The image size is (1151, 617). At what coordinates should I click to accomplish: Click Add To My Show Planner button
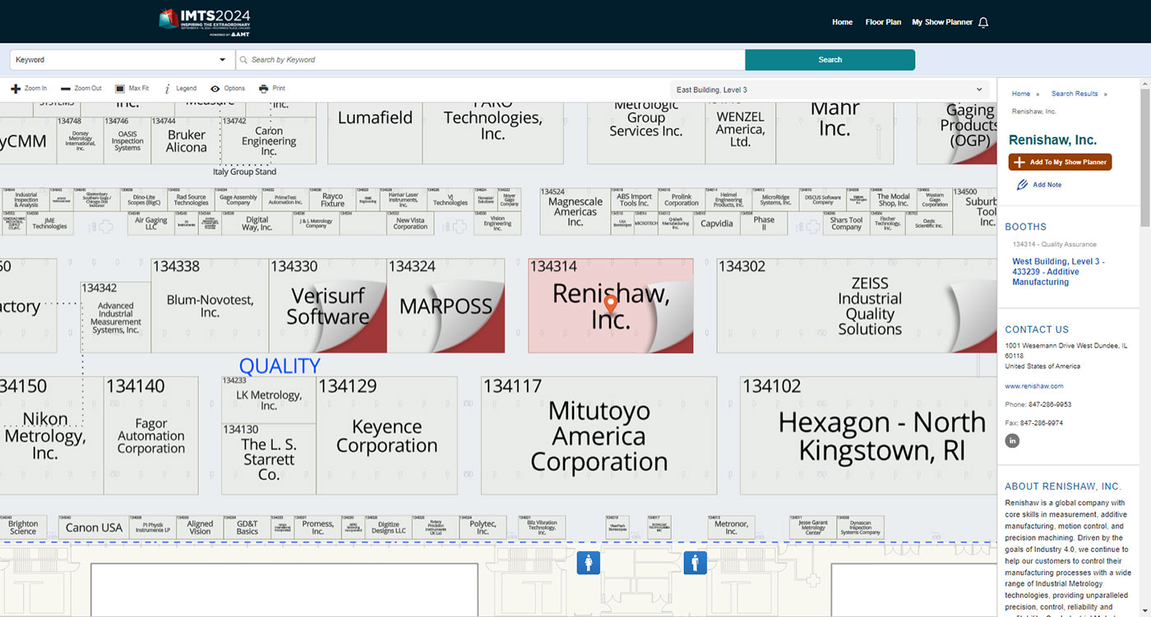(1060, 163)
